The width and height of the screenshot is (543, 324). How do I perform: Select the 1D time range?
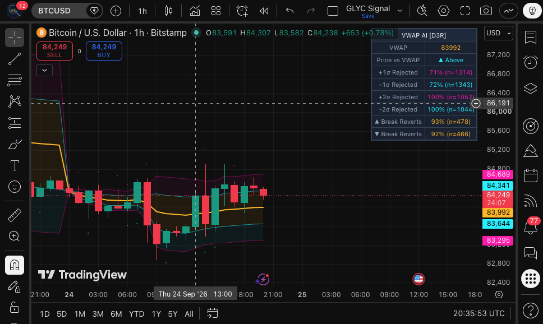point(45,314)
